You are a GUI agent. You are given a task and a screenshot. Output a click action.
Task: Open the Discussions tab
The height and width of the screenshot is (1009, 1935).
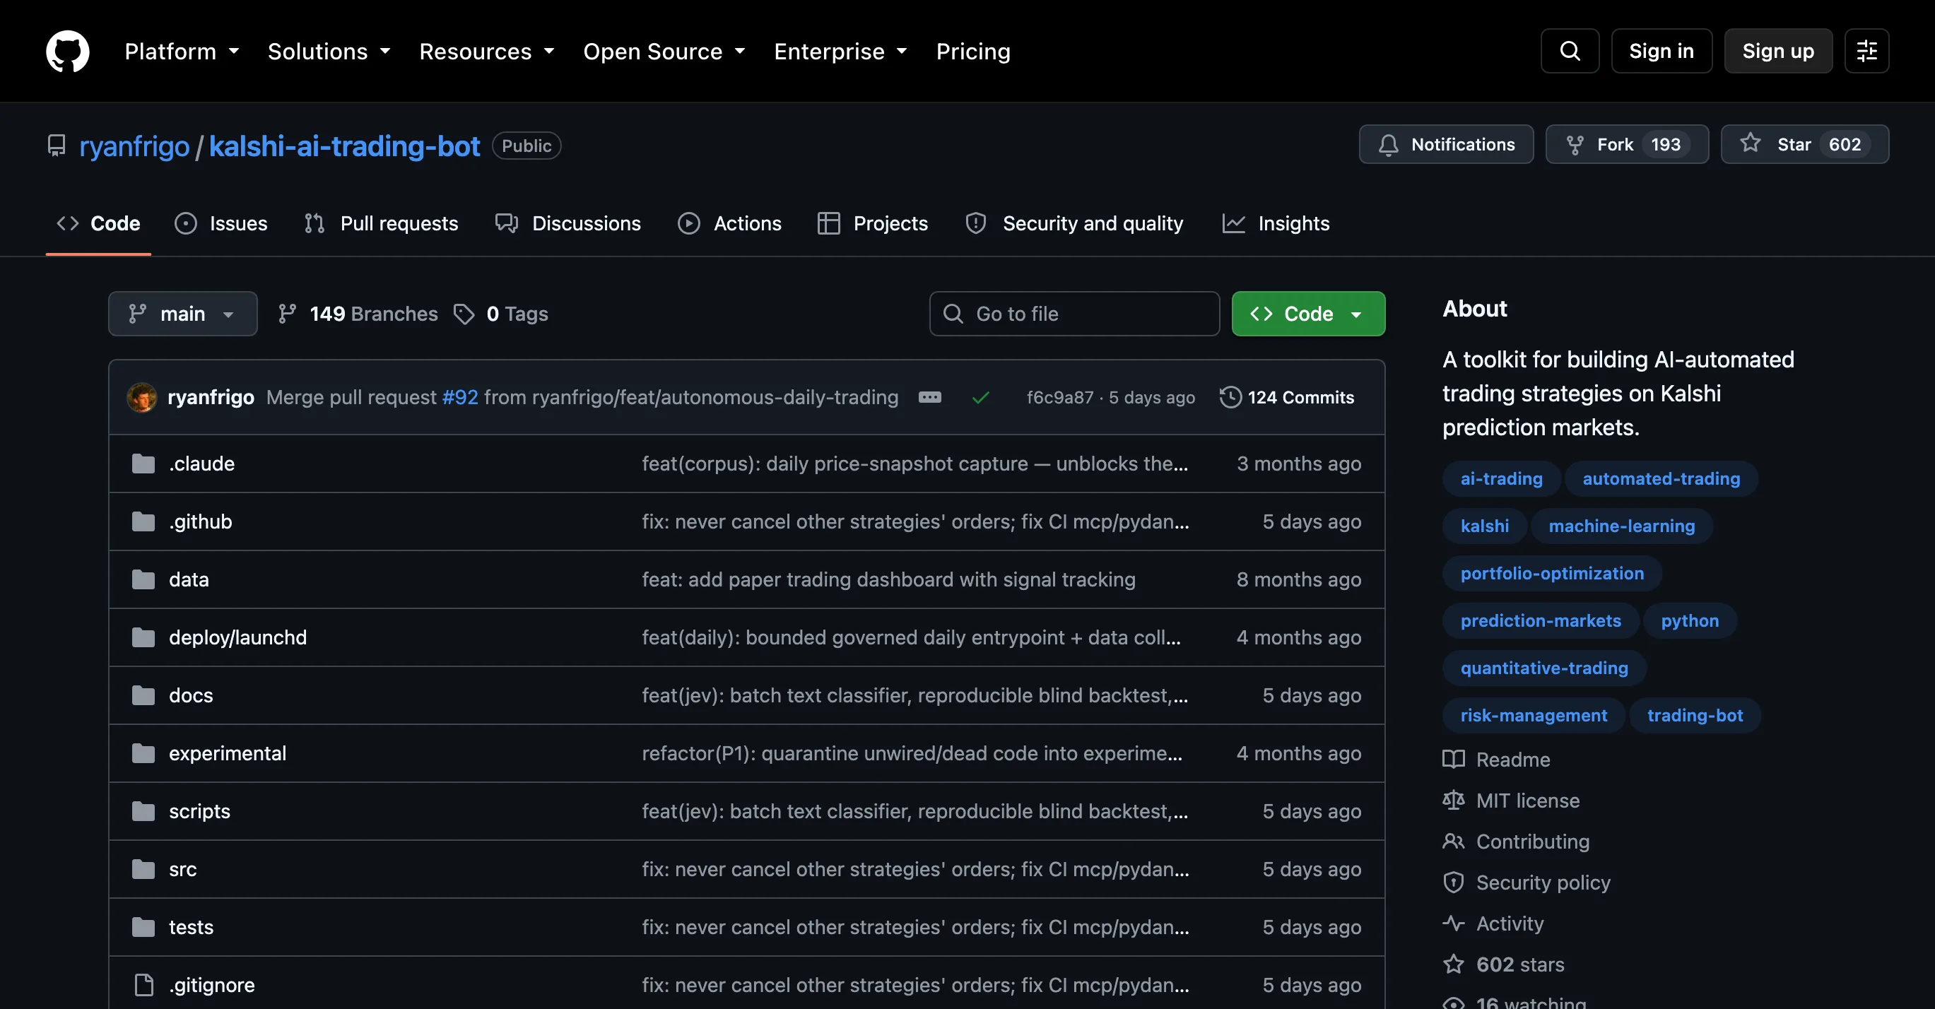(x=568, y=224)
